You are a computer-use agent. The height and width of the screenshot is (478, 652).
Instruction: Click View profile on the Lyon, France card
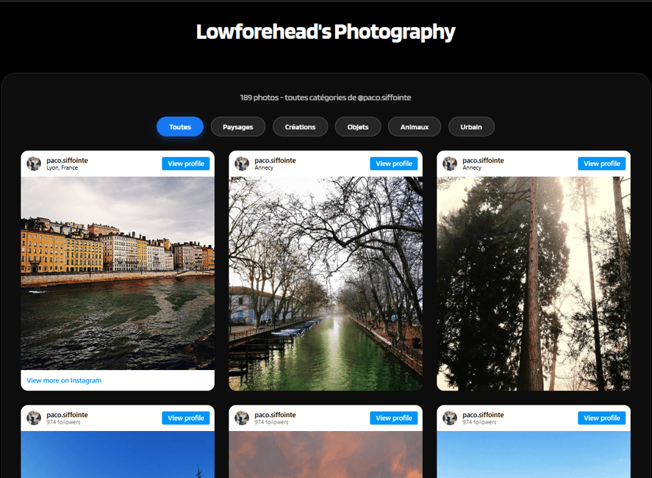[185, 163]
